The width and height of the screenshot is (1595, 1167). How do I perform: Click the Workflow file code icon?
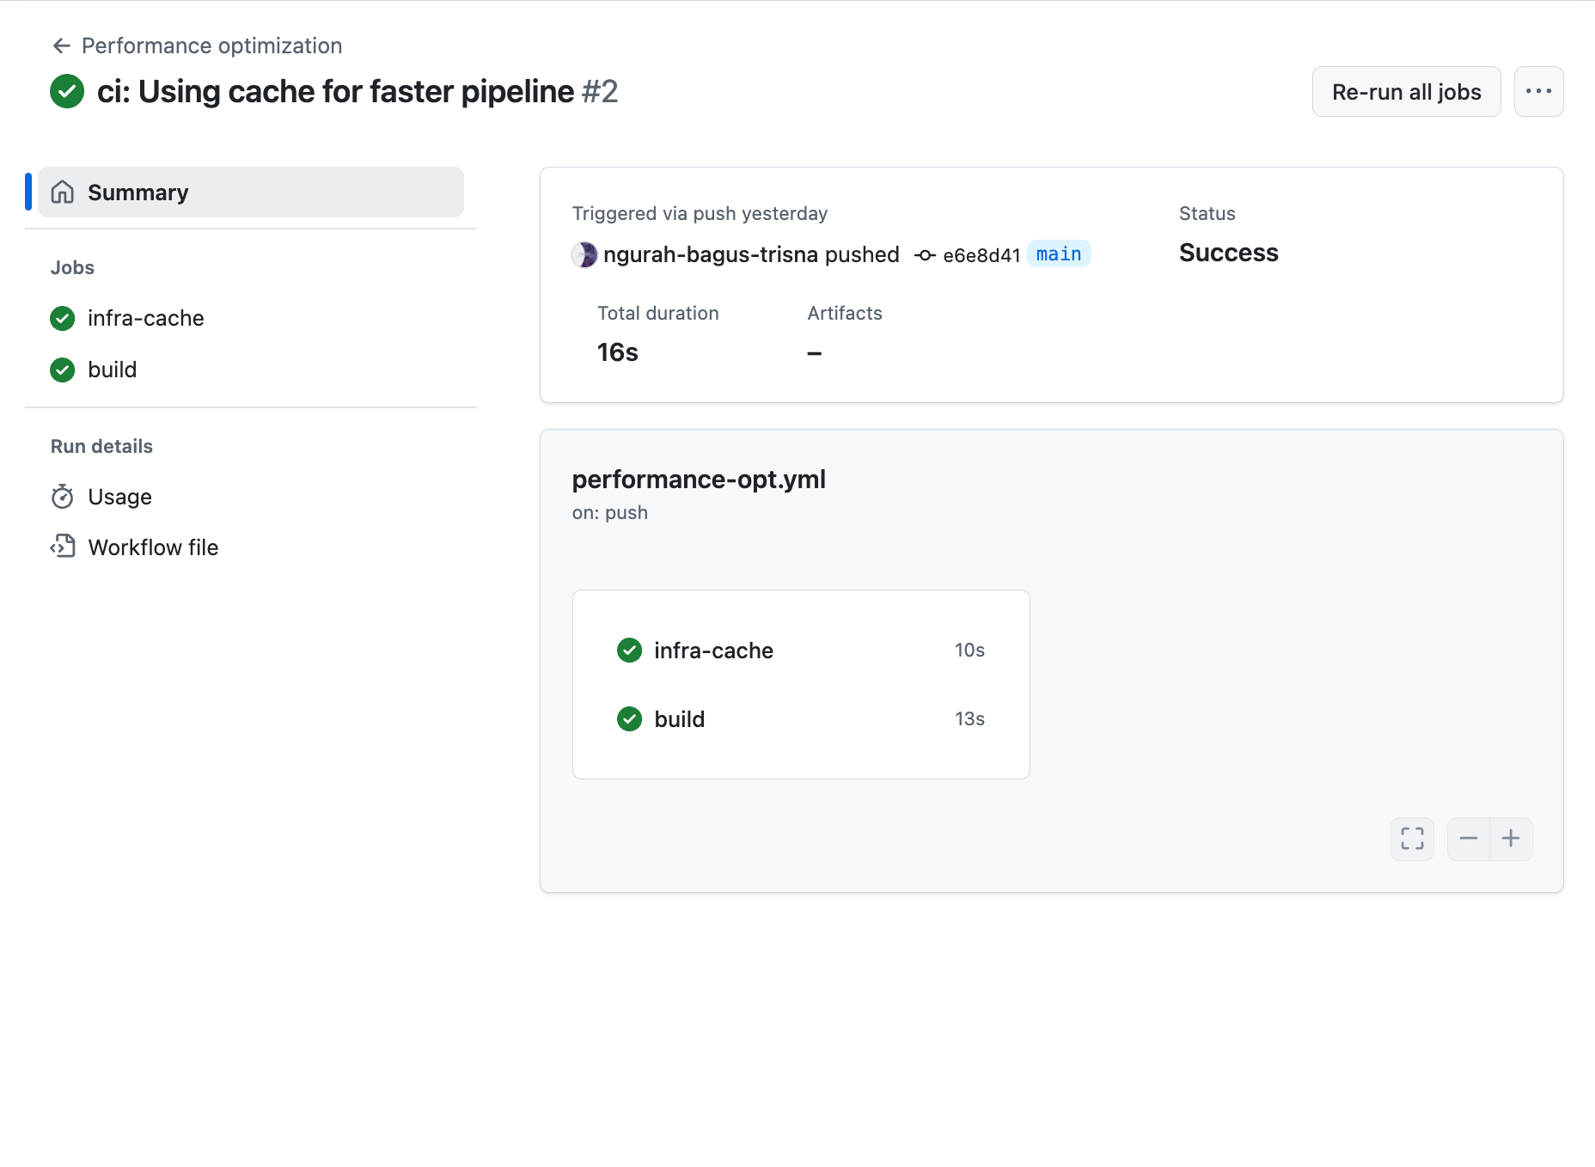pos(63,547)
